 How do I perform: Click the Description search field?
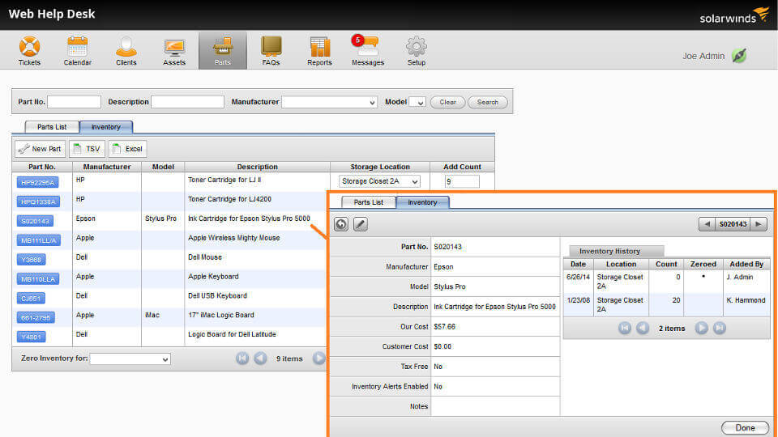tap(187, 102)
